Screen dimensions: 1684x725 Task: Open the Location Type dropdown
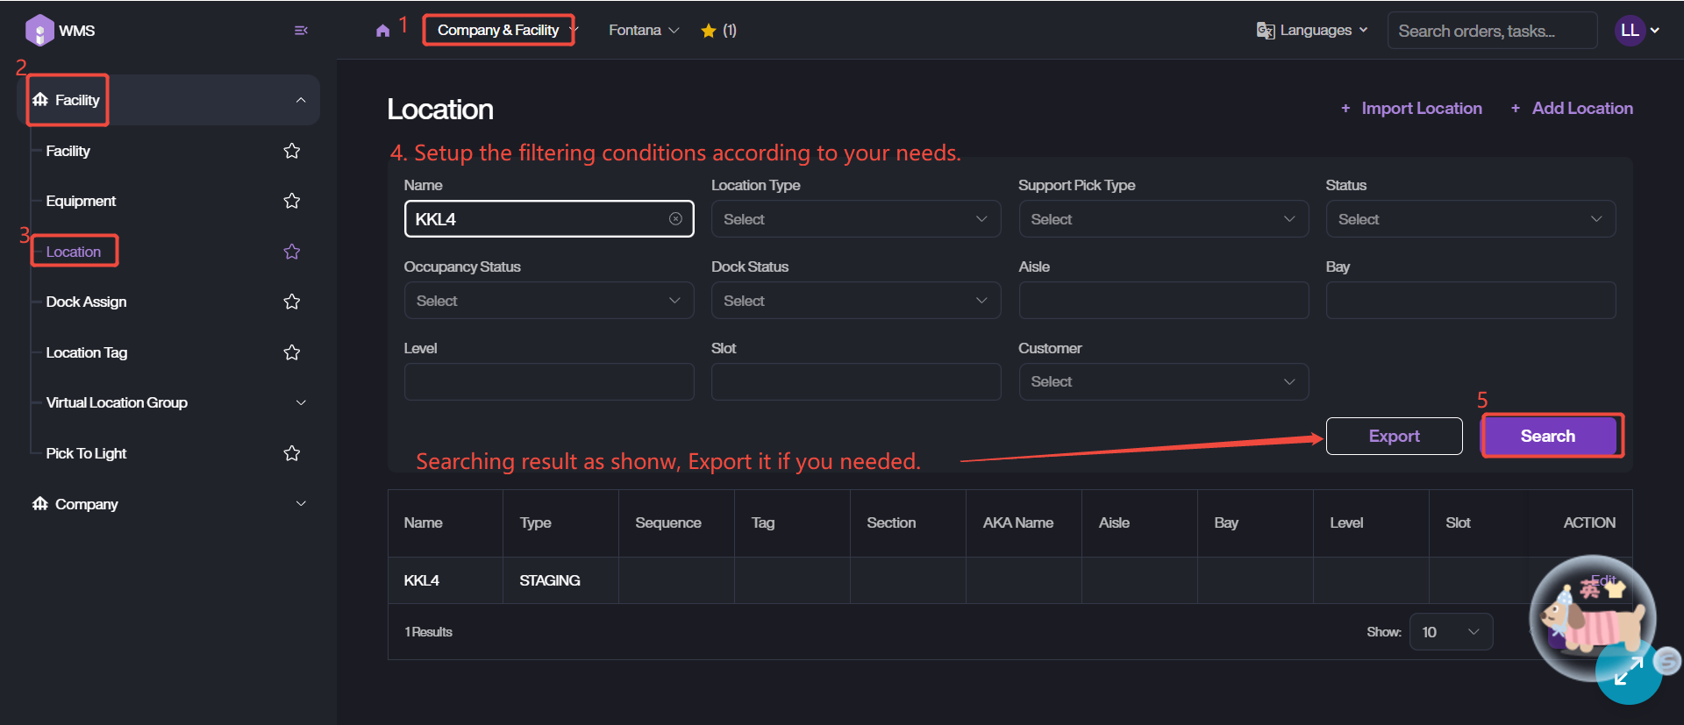(x=855, y=219)
